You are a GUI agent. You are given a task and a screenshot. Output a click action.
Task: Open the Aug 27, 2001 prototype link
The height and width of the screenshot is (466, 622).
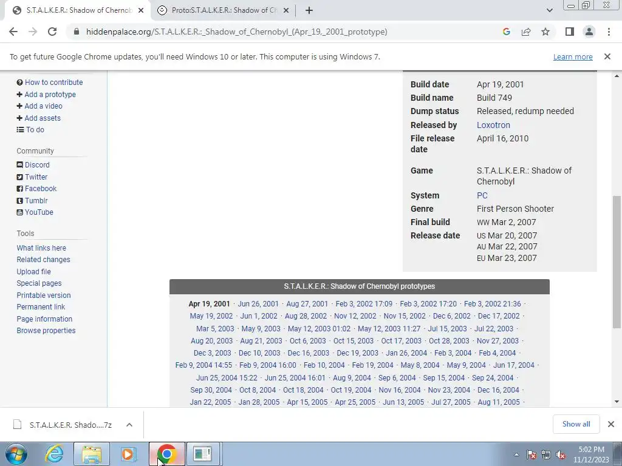(x=307, y=304)
